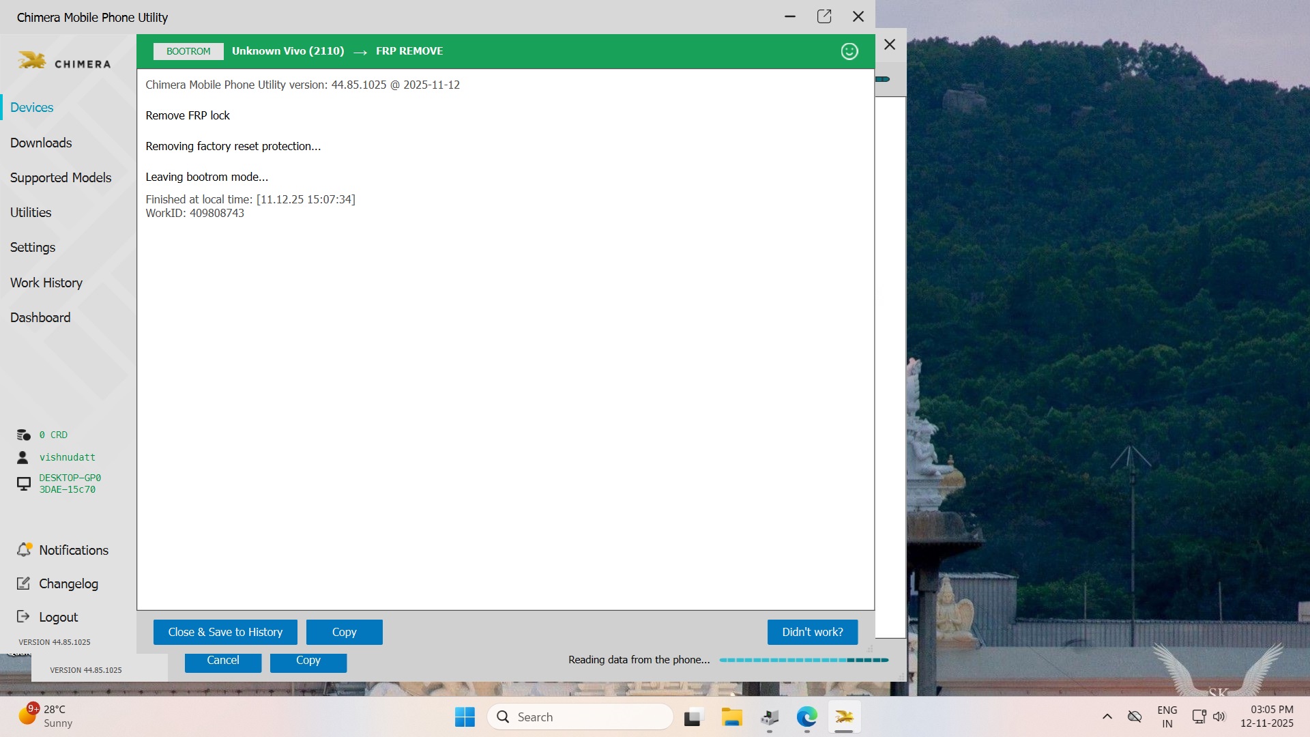Expand the system tray hidden icons chevron
Screen dimensions: 1310x737
tap(1107, 717)
